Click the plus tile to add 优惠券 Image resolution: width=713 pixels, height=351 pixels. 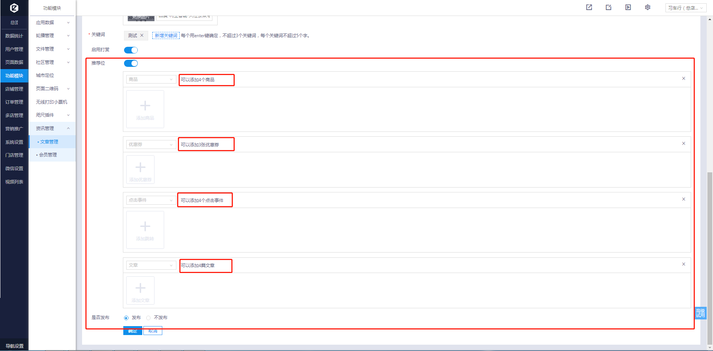pyautogui.click(x=140, y=170)
